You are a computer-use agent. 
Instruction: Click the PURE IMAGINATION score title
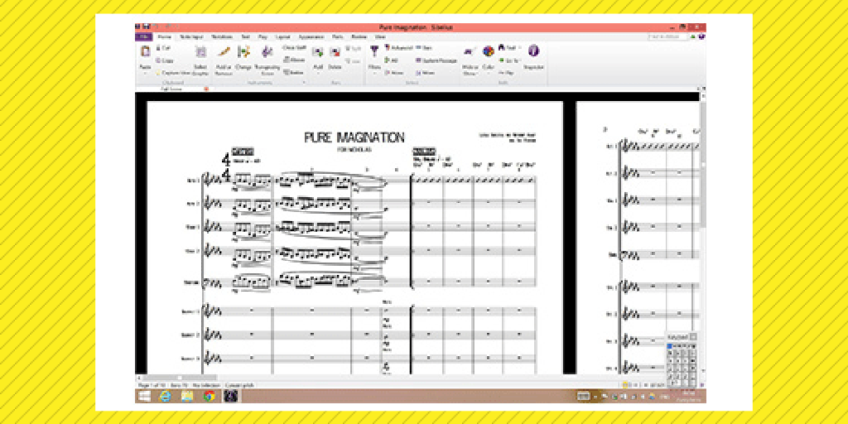(x=354, y=137)
